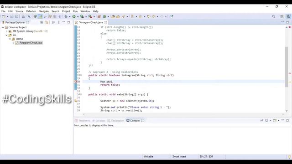Maximize the Console panel
The height and width of the screenshot is (164, 292).
pyautogui.click(x=287, y=120)
